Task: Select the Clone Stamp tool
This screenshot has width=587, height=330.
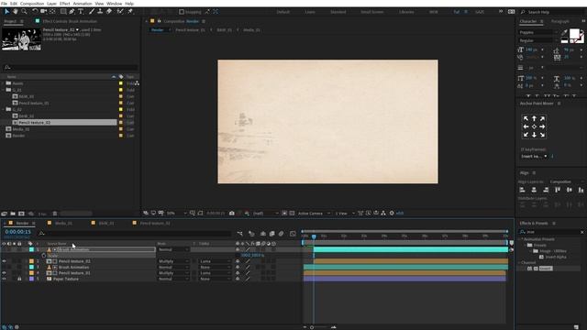Action: click(100, 12)
